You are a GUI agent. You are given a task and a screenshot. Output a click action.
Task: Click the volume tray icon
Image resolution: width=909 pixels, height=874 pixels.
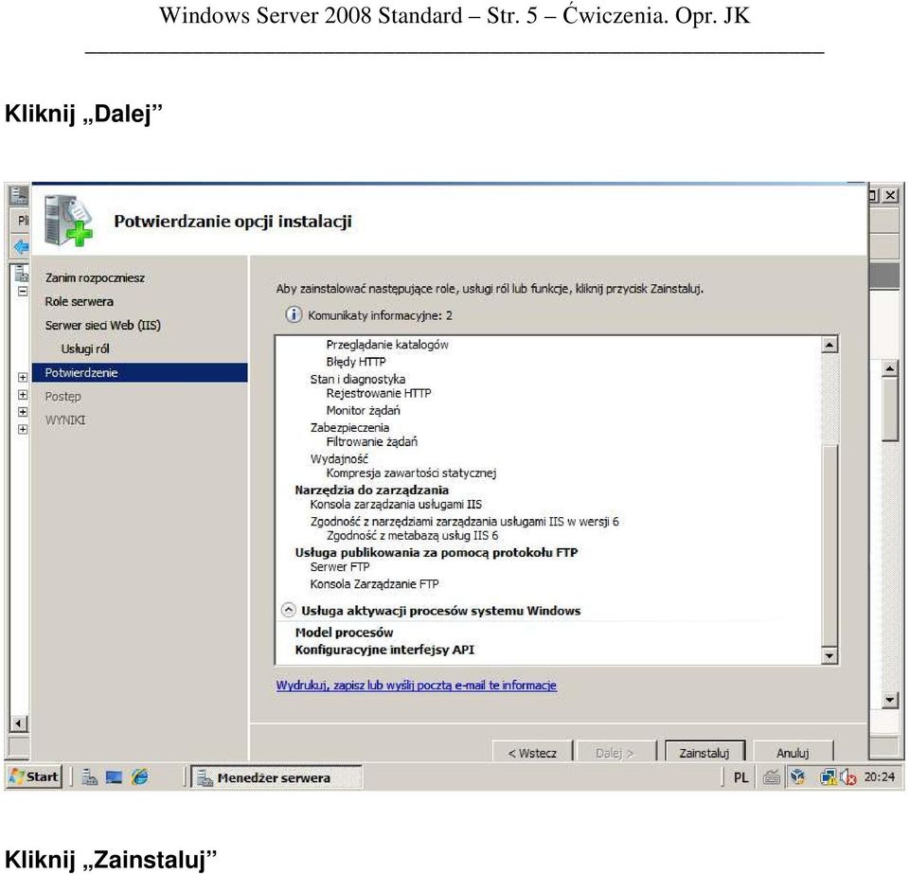(848, 777)
